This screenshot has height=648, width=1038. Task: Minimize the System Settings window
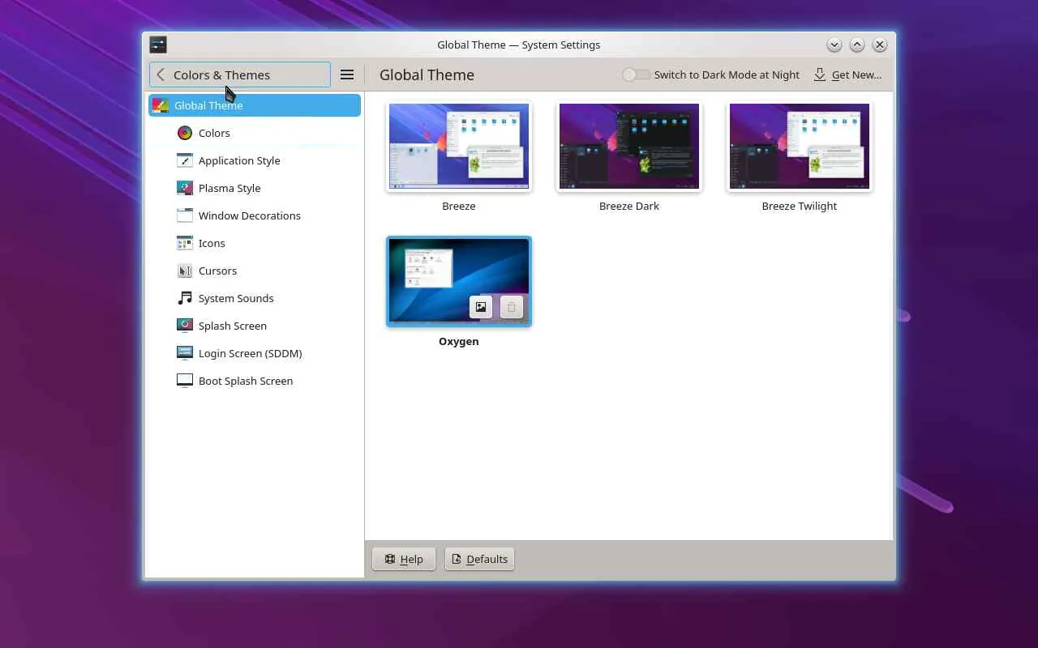point(834,45)
